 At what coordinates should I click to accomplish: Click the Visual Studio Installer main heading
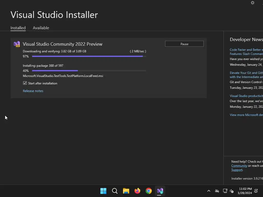(x=54, y=15)
